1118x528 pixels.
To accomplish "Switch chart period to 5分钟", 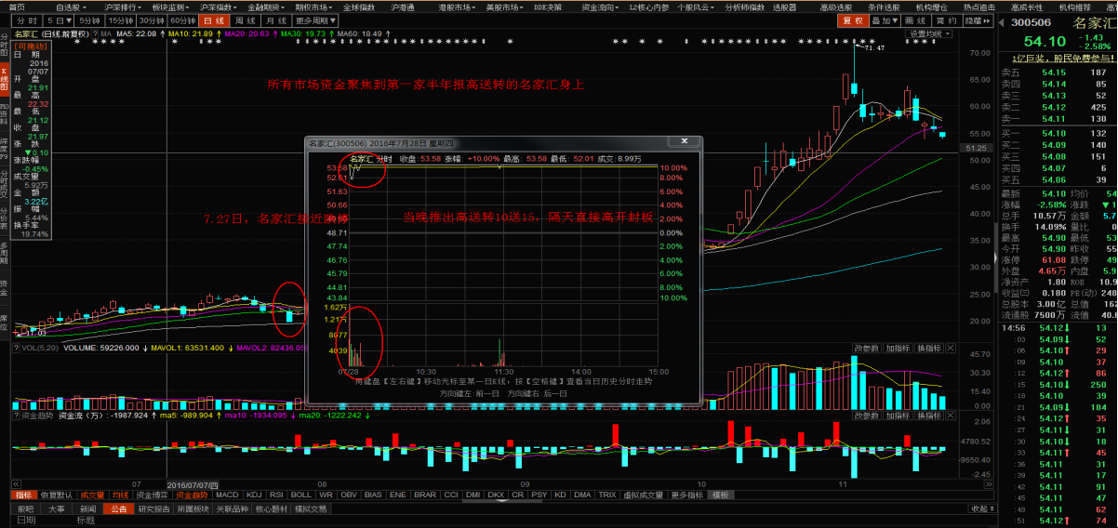I will tap(89, 20).
